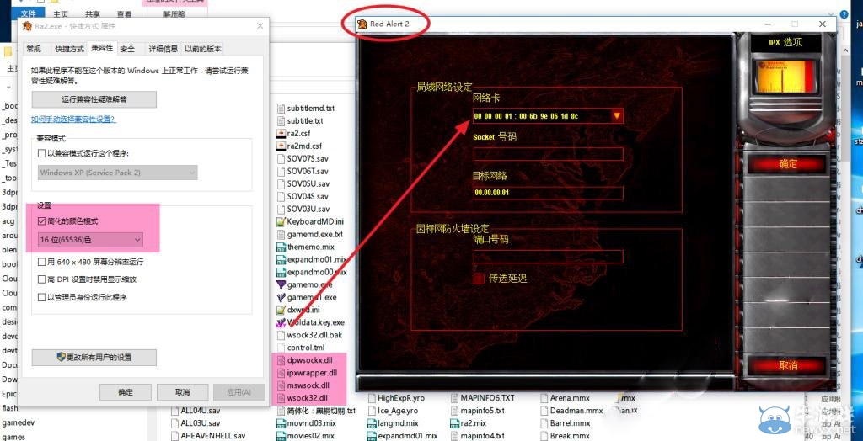The height and width of the screenshot is (441, 863).
Task: Select the wsock32.dll file icon
Action: tap(281, 397)
